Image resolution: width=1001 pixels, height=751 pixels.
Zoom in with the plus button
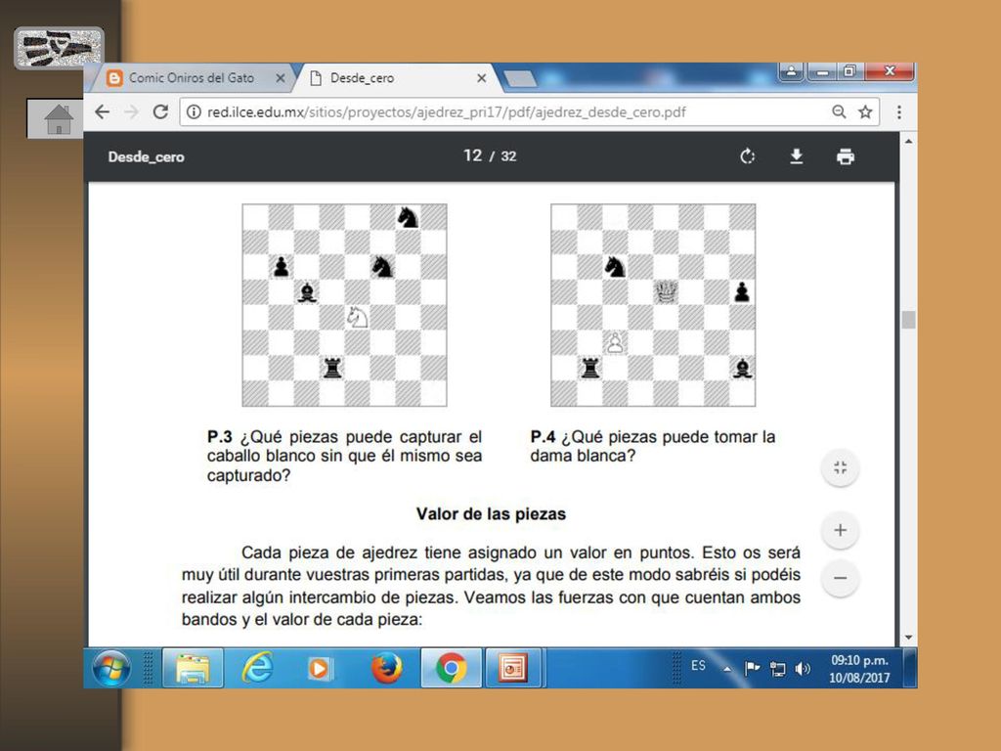(840, 530)
